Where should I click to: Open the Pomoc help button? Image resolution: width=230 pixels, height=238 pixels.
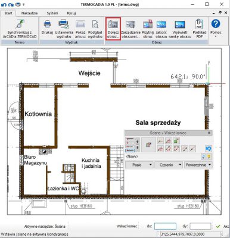(216, 28)
